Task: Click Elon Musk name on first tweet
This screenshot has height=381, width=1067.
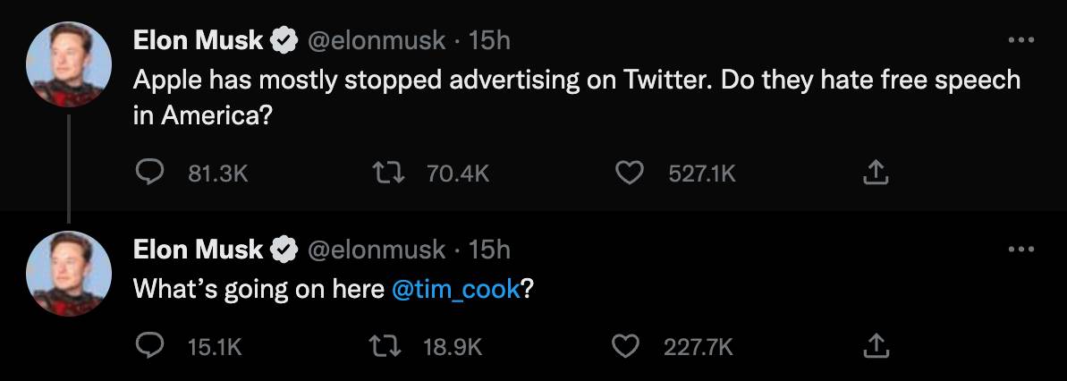Action: 198,40
